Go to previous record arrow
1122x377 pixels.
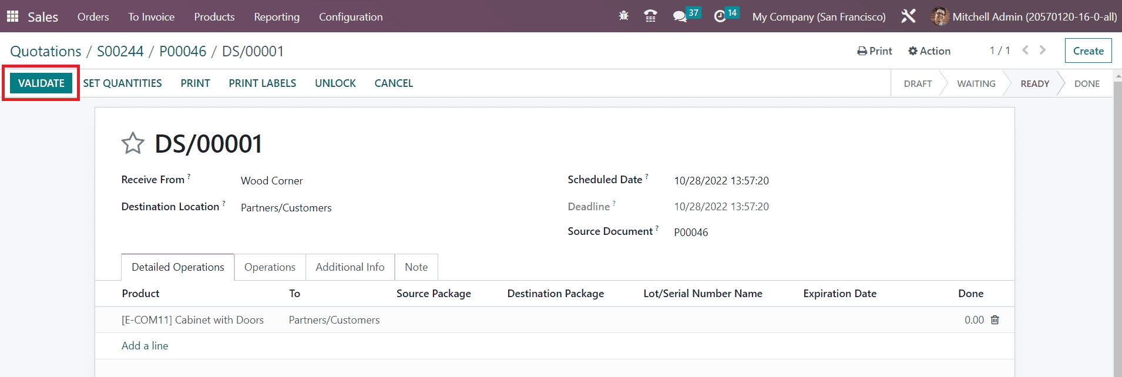1025,51
